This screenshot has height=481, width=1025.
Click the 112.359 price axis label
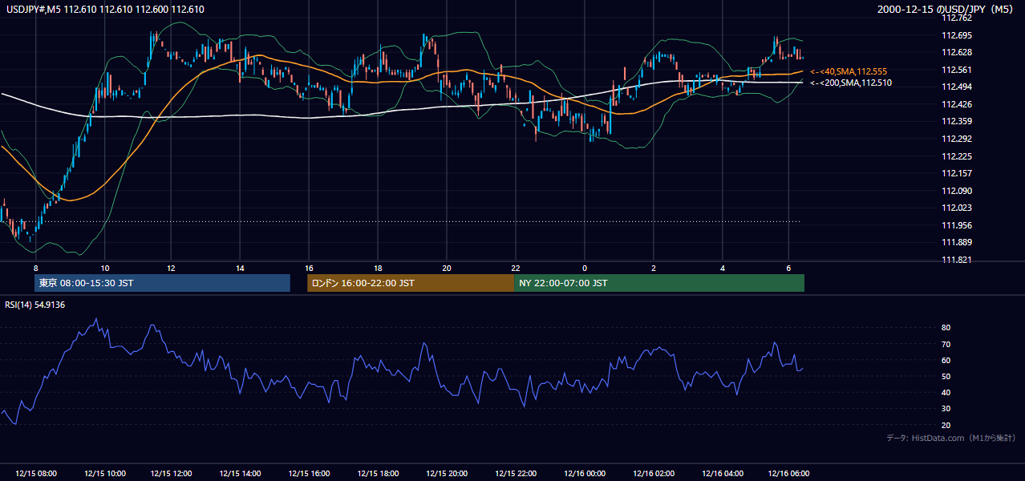(x=956, y=122)
